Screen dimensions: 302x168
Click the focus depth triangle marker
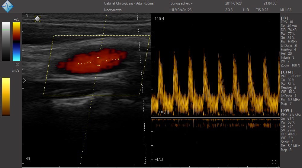(24, 80)
